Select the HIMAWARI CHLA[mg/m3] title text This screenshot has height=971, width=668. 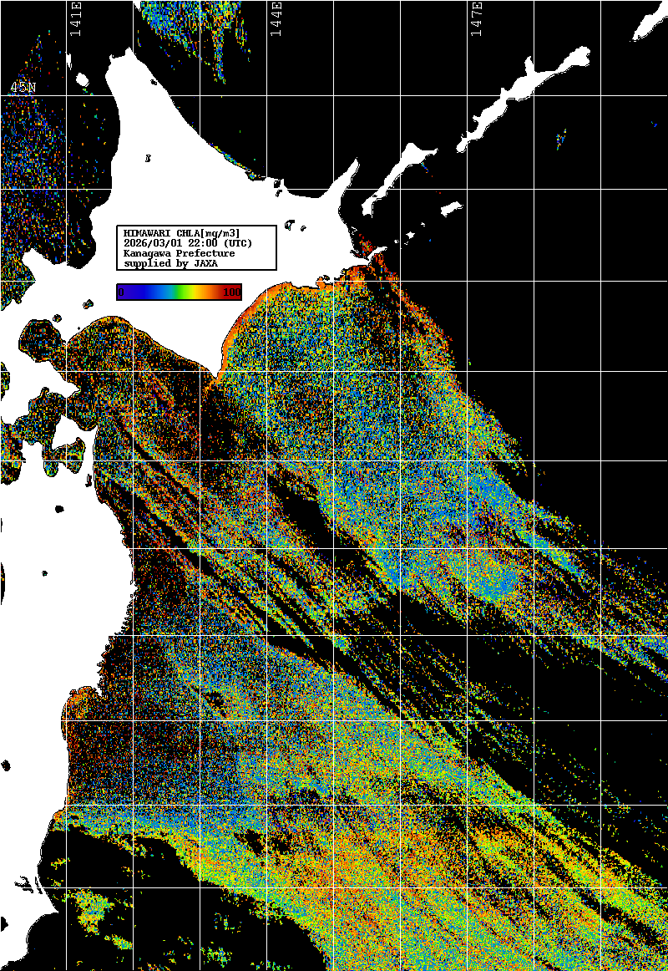181,232
